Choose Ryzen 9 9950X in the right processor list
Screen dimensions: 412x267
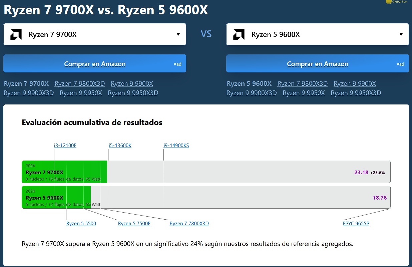click(x=304, y=93)
